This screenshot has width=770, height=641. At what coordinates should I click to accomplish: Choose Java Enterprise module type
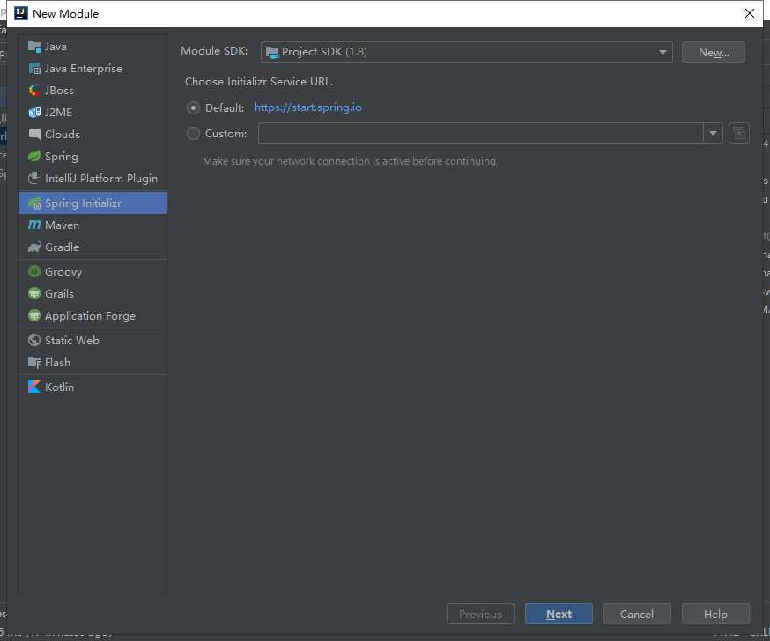(93, 69)
